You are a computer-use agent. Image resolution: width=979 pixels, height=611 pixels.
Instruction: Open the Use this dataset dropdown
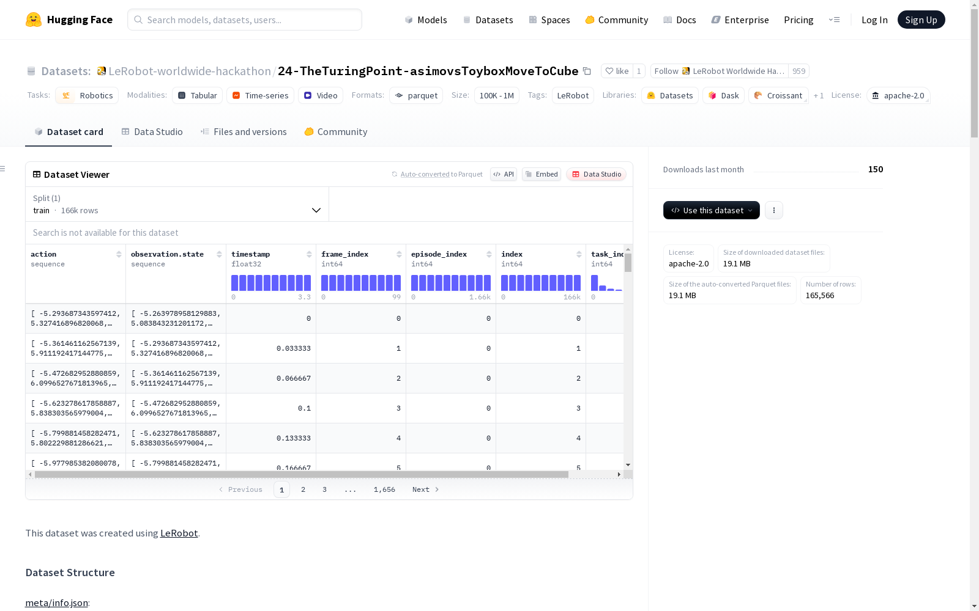(x=712, y=210)
